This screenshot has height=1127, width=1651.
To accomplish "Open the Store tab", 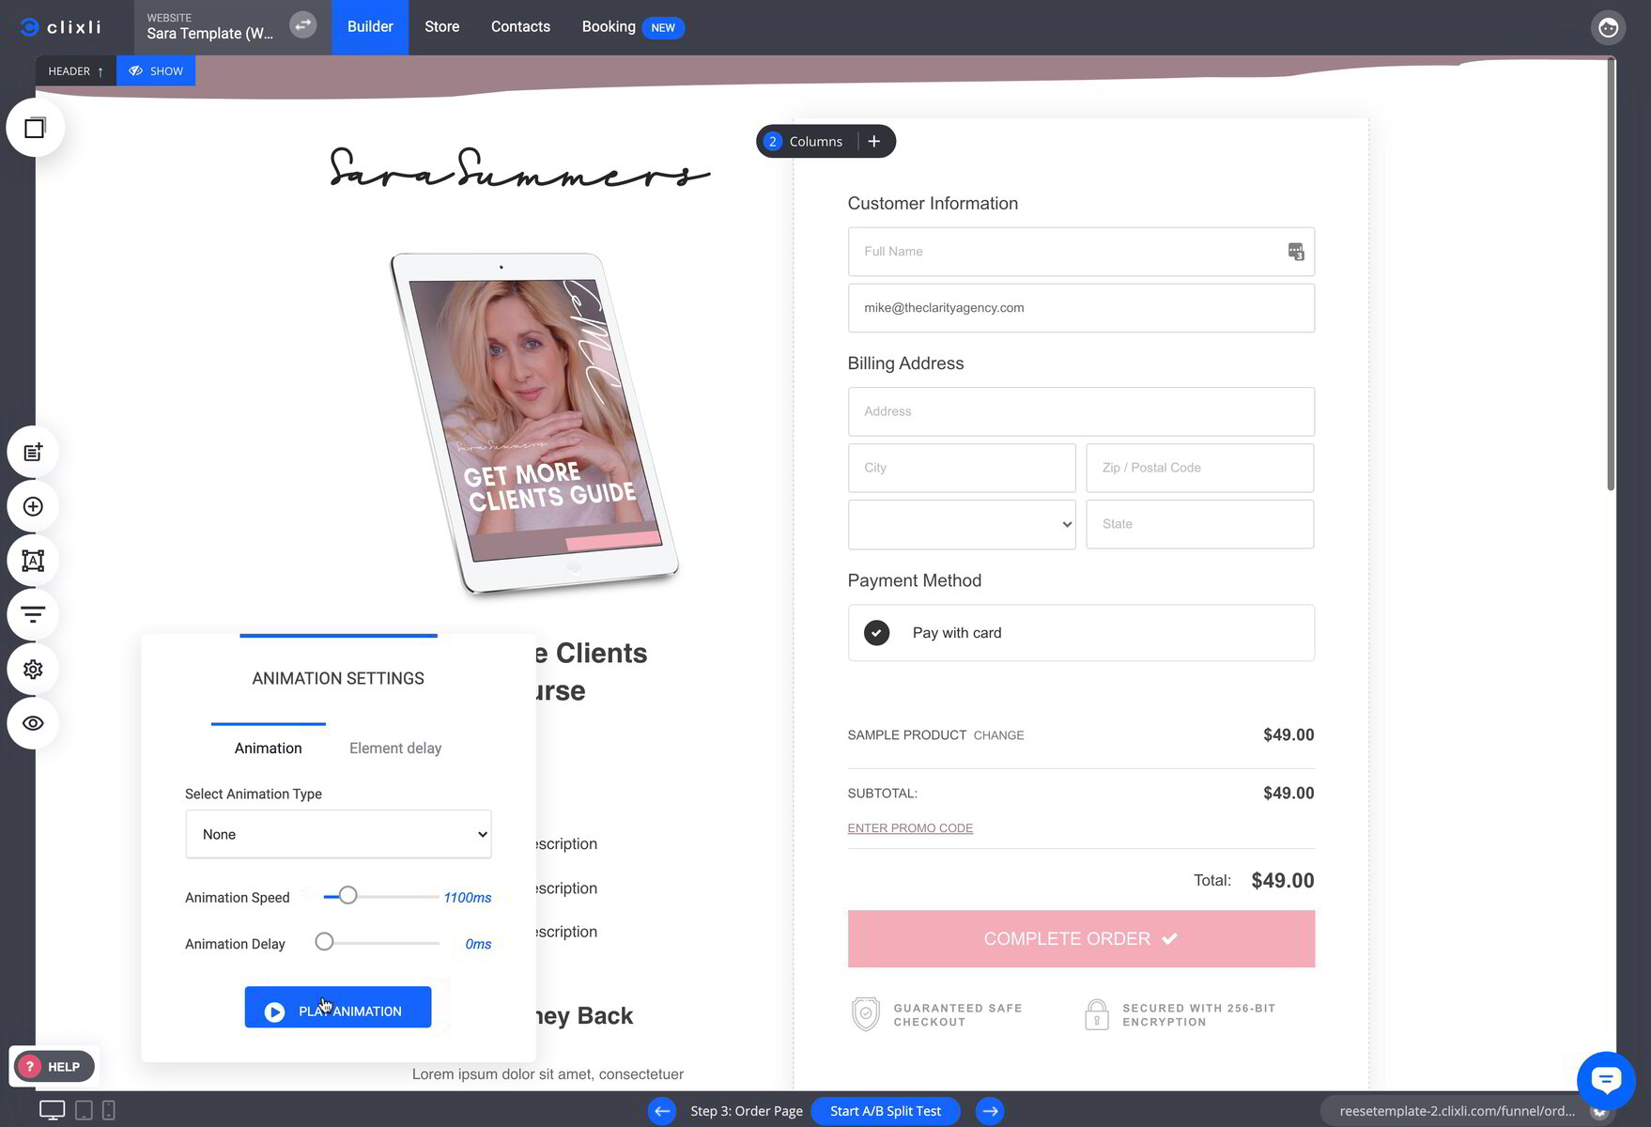I will pos(441,26).
